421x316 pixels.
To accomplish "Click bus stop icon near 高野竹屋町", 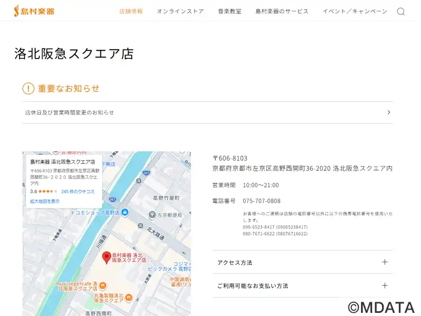I will pyautogui.click(x=138, y=181).
